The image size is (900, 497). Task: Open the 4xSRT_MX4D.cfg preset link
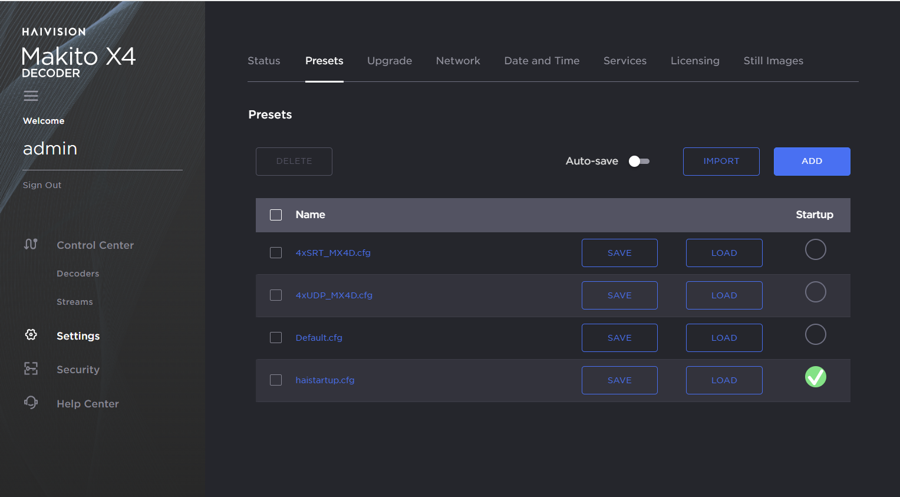(333, 253)
